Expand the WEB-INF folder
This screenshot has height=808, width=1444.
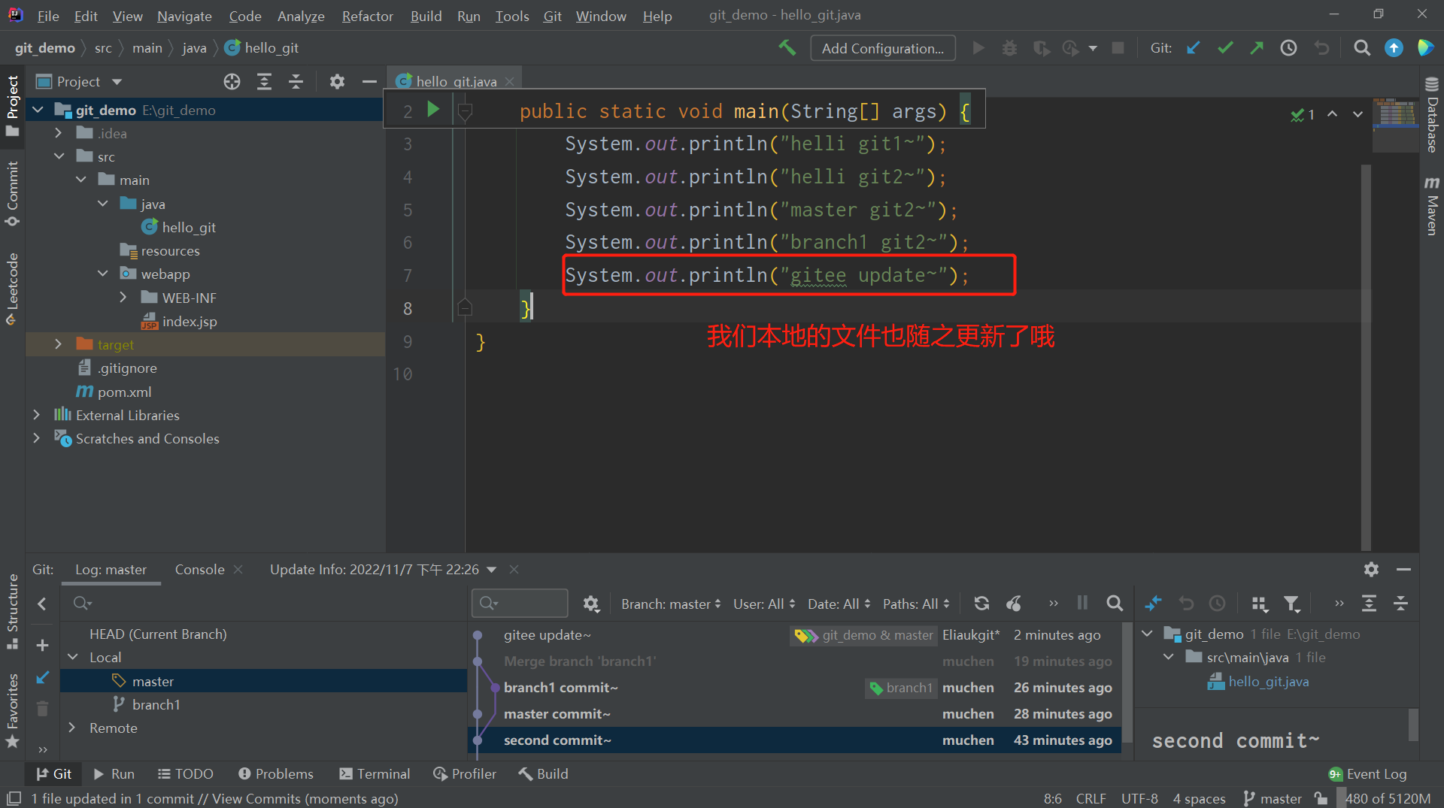click(x=123, y=298)
